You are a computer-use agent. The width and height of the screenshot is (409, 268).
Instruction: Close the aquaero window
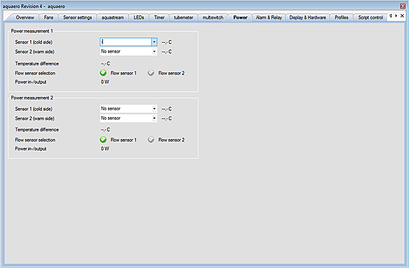[403, 5]
